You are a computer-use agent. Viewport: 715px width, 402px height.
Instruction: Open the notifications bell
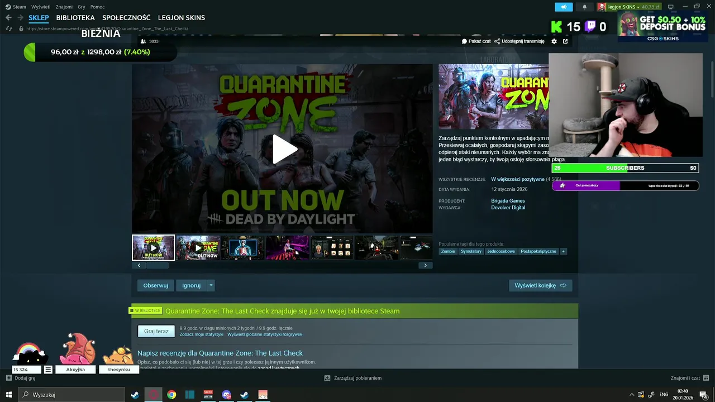[x=585, y=7]
